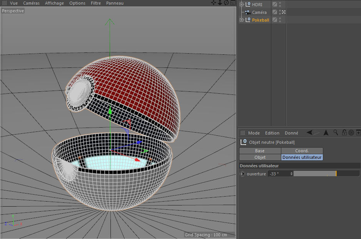This screenshot has height=239, width=361.
Task: Click the viewport rotate navigation icon
Action: (x=226, y=3)
